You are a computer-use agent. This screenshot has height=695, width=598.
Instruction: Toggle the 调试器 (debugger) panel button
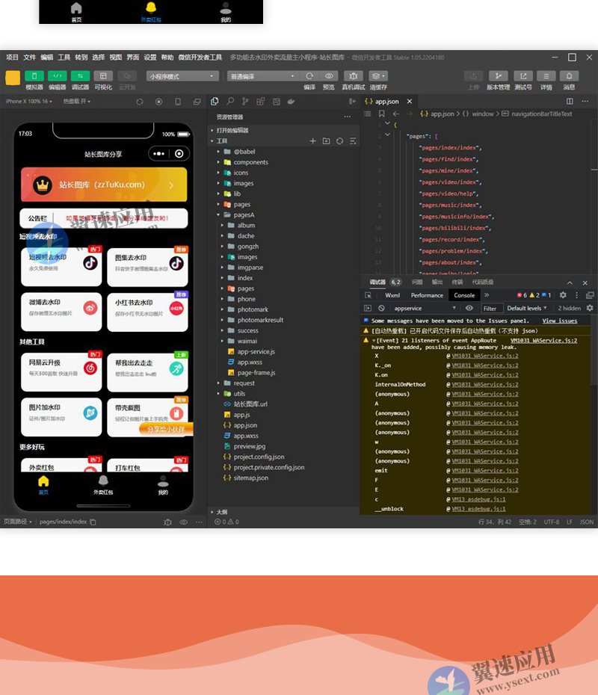(x=80, y=75)
